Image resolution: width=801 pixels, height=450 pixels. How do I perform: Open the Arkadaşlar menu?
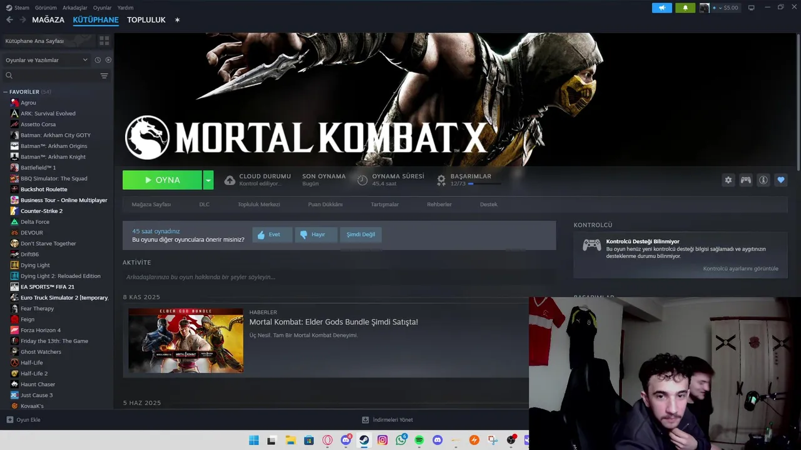tap(75, 7)
